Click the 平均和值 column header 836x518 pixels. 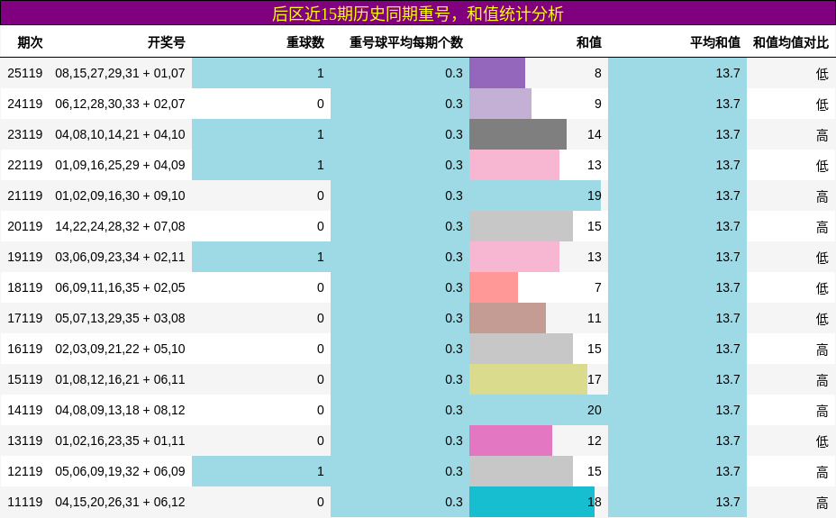click(x=715, y=42)
